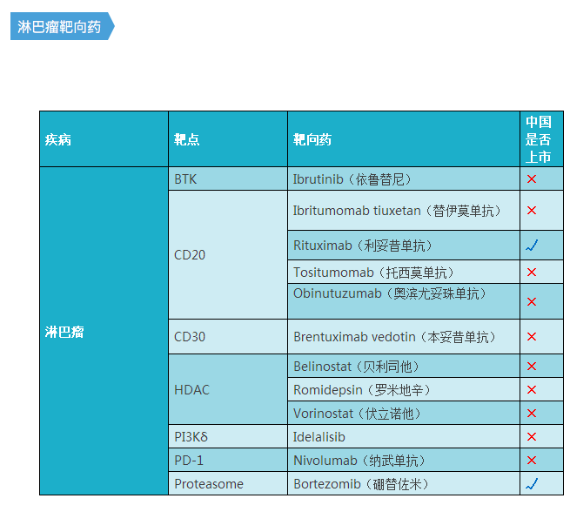The image size is (570, 532).
Task: Click the blue checkmark beside Bortezomib
Action: click(532, 484)
